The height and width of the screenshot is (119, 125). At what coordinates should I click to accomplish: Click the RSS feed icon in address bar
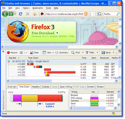tap(86, 14)
